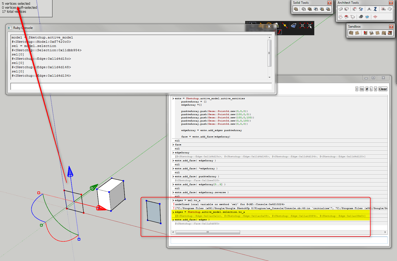Close the Solid Tools toolbar

[329, 3]
